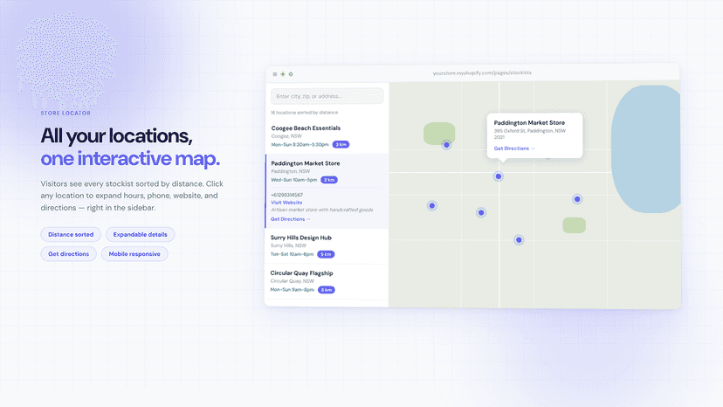Click the km badge on Circular Quay Flagship

click(327, 290)
